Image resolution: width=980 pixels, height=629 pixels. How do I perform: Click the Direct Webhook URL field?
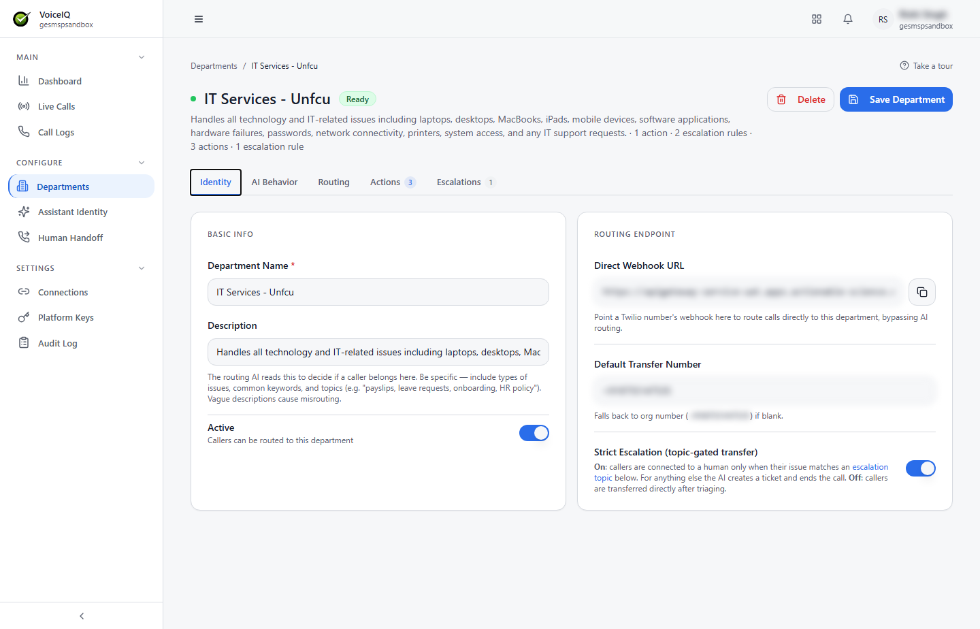pyautogui.click(x=748, y=292)
